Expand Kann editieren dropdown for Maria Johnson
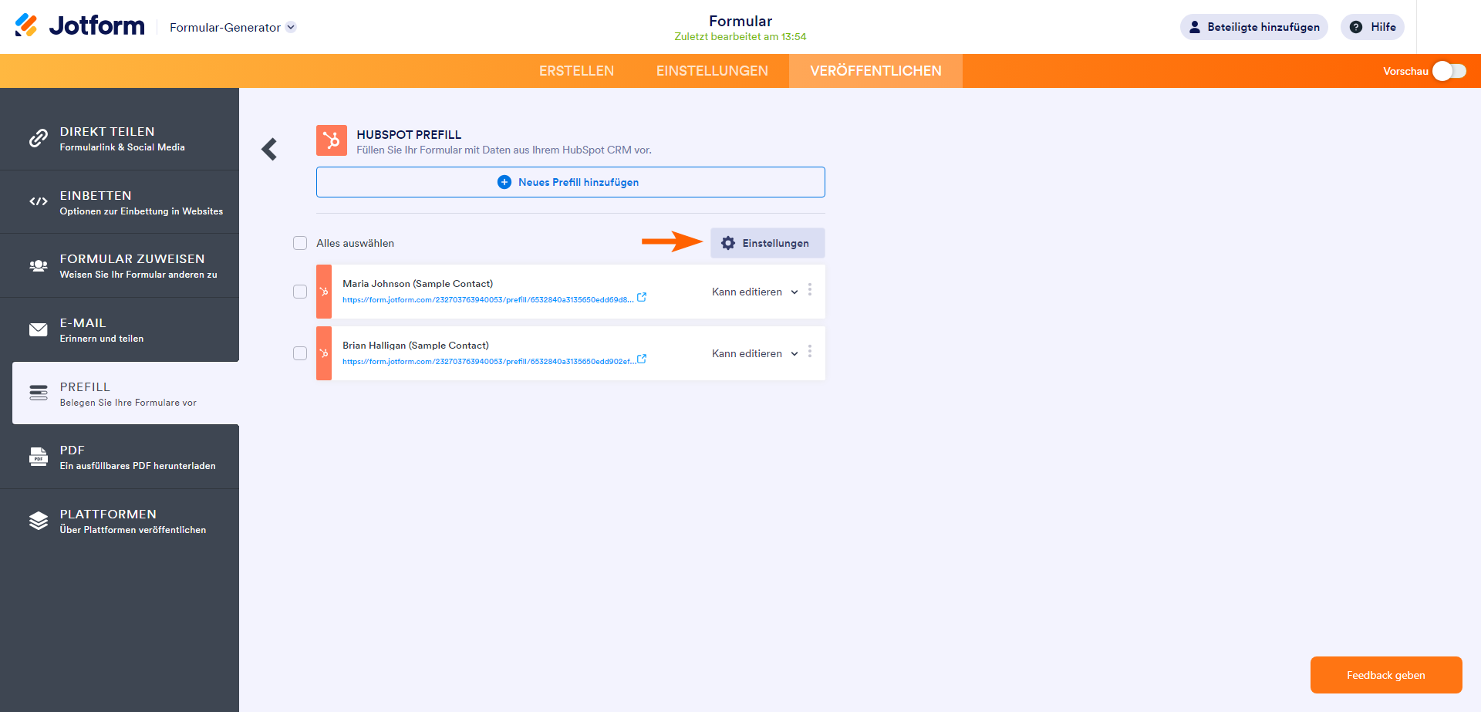This screenshot has width=1481, height=712. point(754,292)
